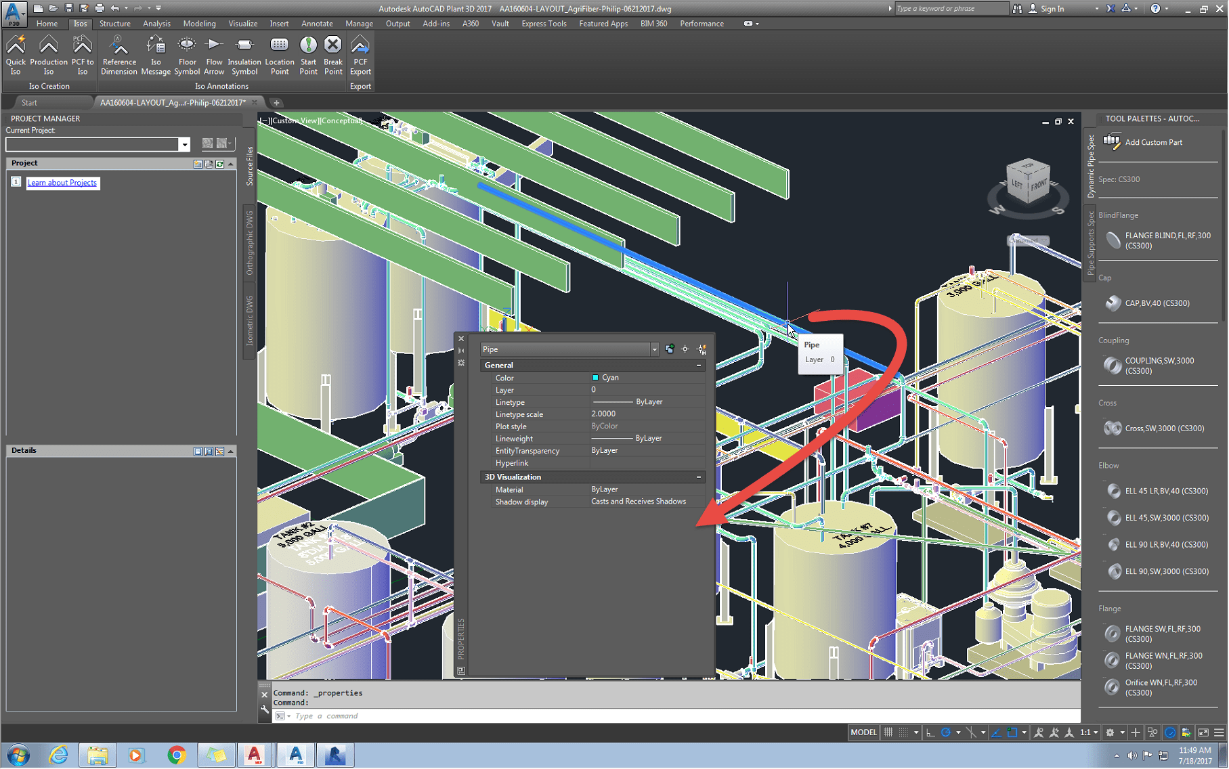
Task: Collapse the General properties section
Action: [699, 366]
